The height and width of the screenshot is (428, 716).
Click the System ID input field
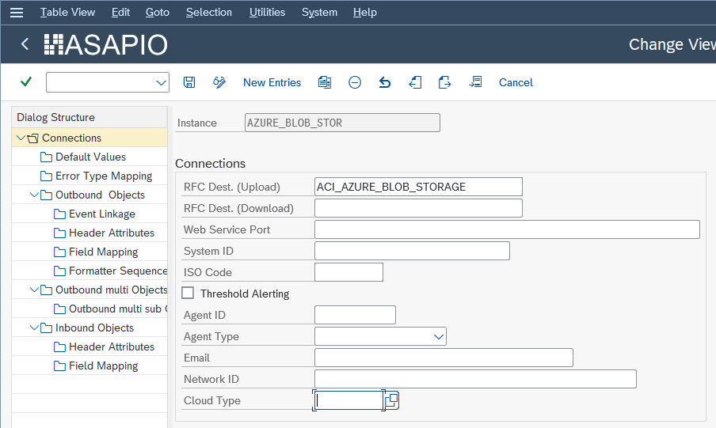coord(412,251)
